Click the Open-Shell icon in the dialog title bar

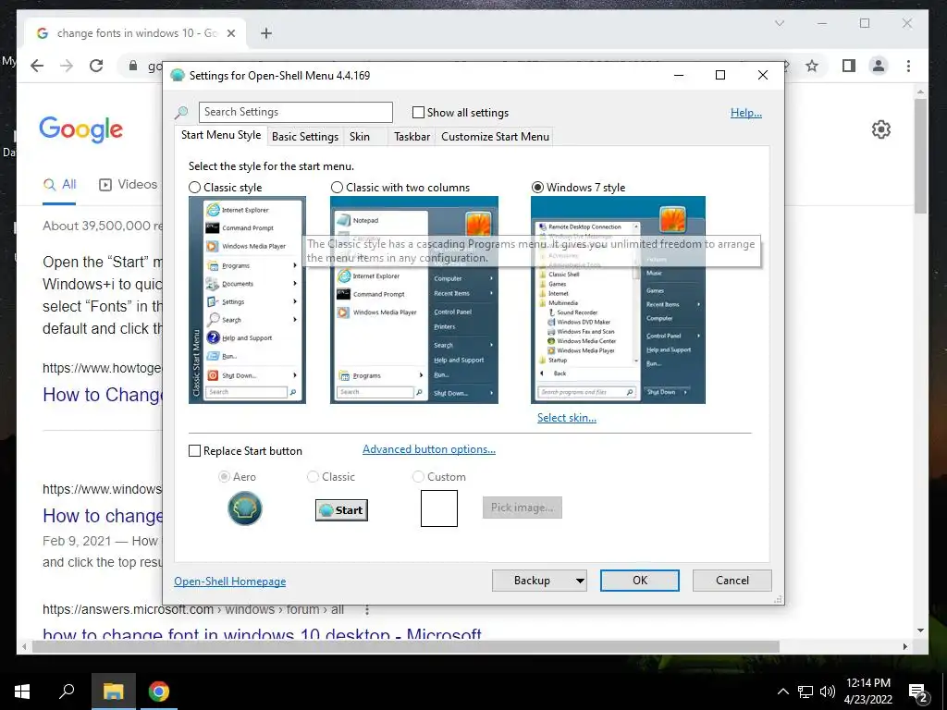pyautogui.click(x=178, y=76)
